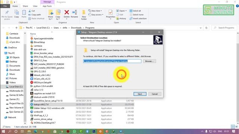The height and width of the screenshot is (134, 239).
Task: Expand the New item dropdown
Action: coord(95,11)
